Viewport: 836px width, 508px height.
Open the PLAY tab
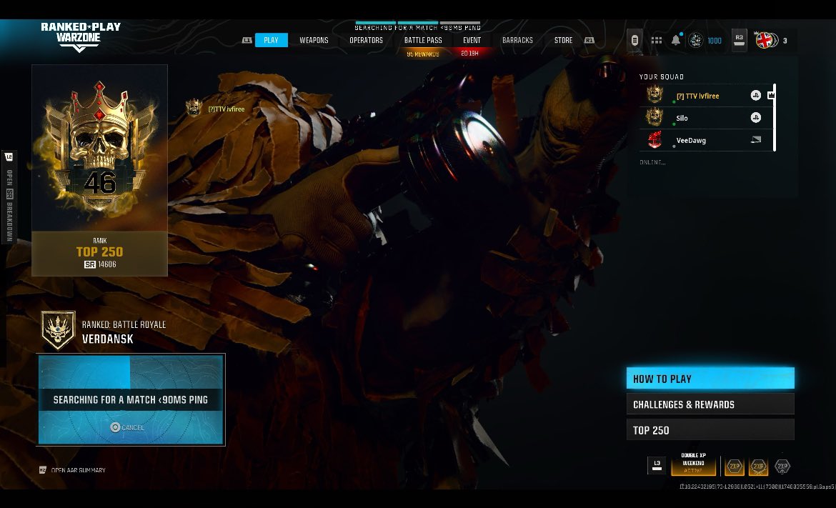point(272,40)
